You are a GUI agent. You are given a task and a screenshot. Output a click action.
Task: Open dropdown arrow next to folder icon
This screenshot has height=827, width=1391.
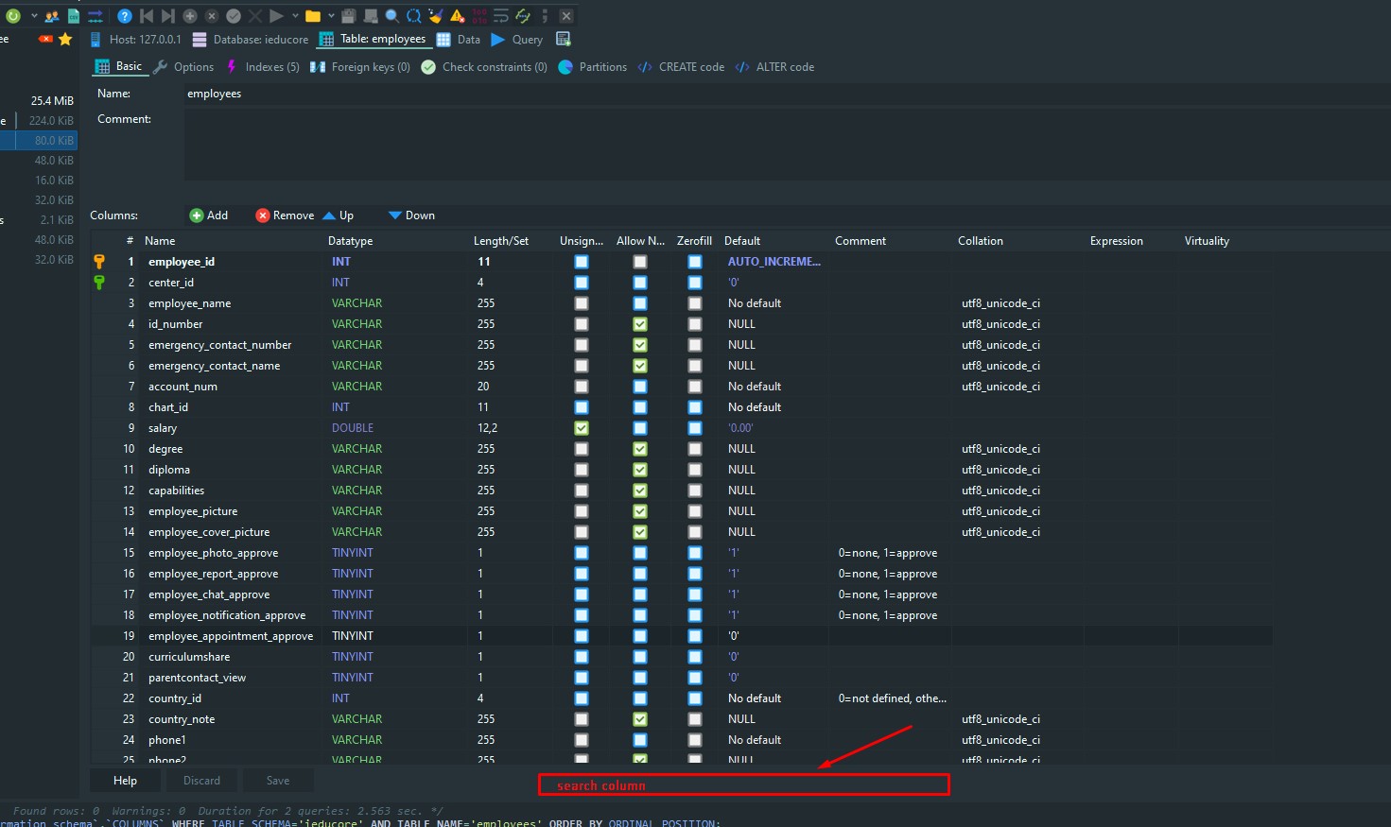(x=331, y=16)
